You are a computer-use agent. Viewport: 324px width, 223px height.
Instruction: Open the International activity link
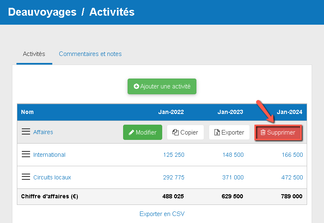[x=49, y=155]
